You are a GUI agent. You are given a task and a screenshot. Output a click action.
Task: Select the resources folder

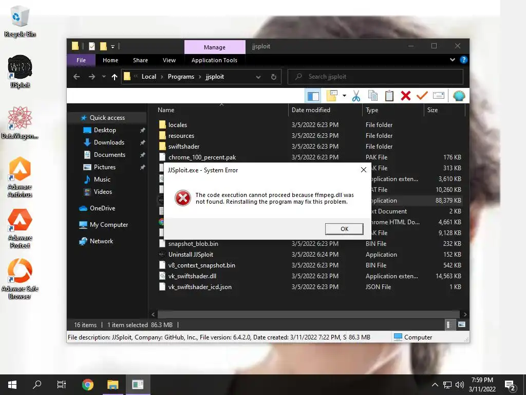(181, 136)
